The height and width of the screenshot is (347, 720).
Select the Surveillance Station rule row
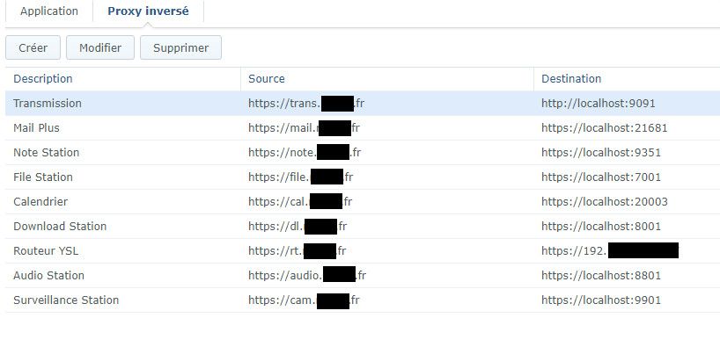363,300
